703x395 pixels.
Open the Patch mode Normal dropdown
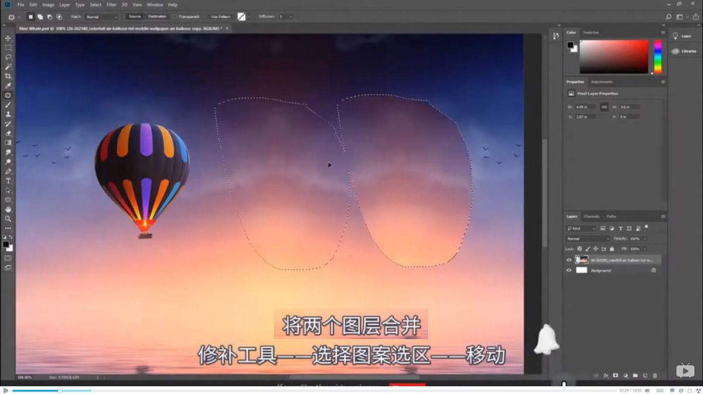tap(103, 16)
